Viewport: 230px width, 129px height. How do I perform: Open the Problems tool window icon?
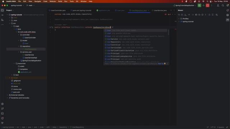3,118
